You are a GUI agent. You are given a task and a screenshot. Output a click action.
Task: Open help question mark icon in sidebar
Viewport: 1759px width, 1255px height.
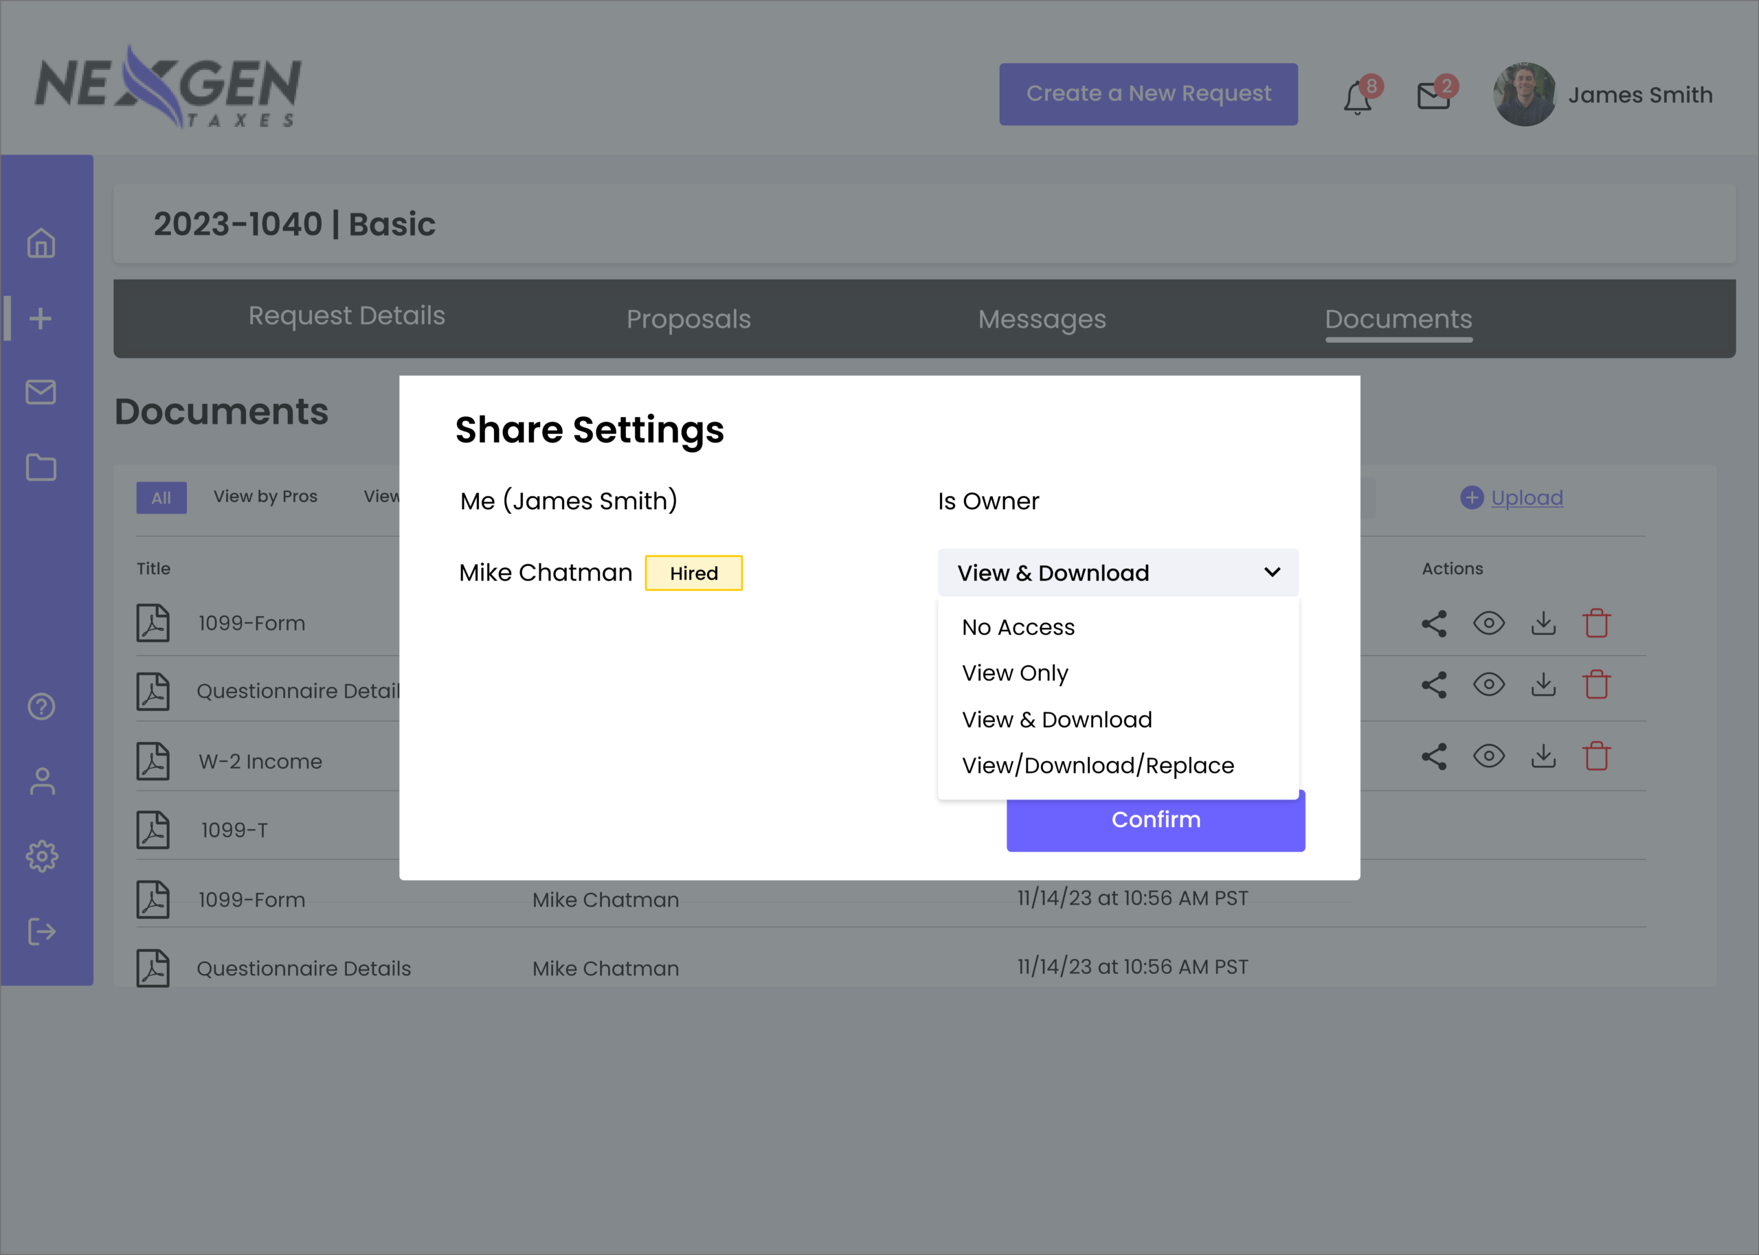click(41, 705)
